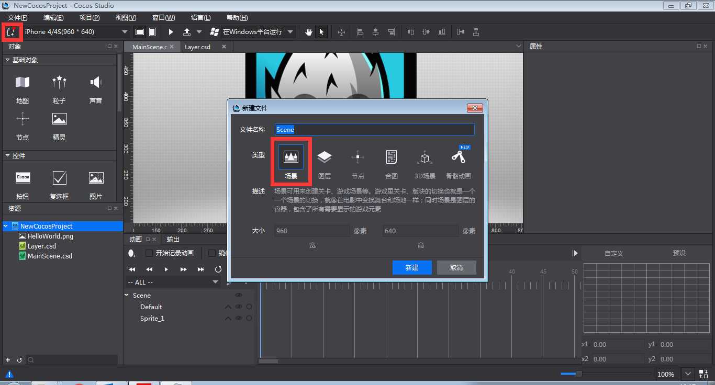Switch to the Layer.csd tab
Viewport: 715px width, 385px height.
tap(198, 47)
